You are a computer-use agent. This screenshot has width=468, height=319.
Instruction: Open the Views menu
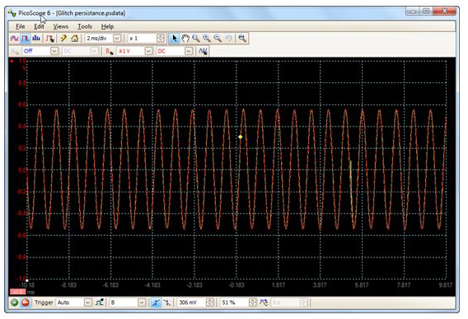[x=61, y=26]
